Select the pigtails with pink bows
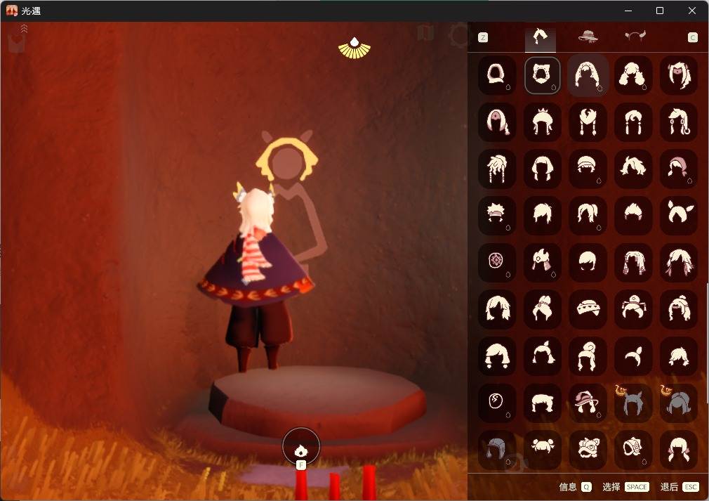 [x=679, y=450]
